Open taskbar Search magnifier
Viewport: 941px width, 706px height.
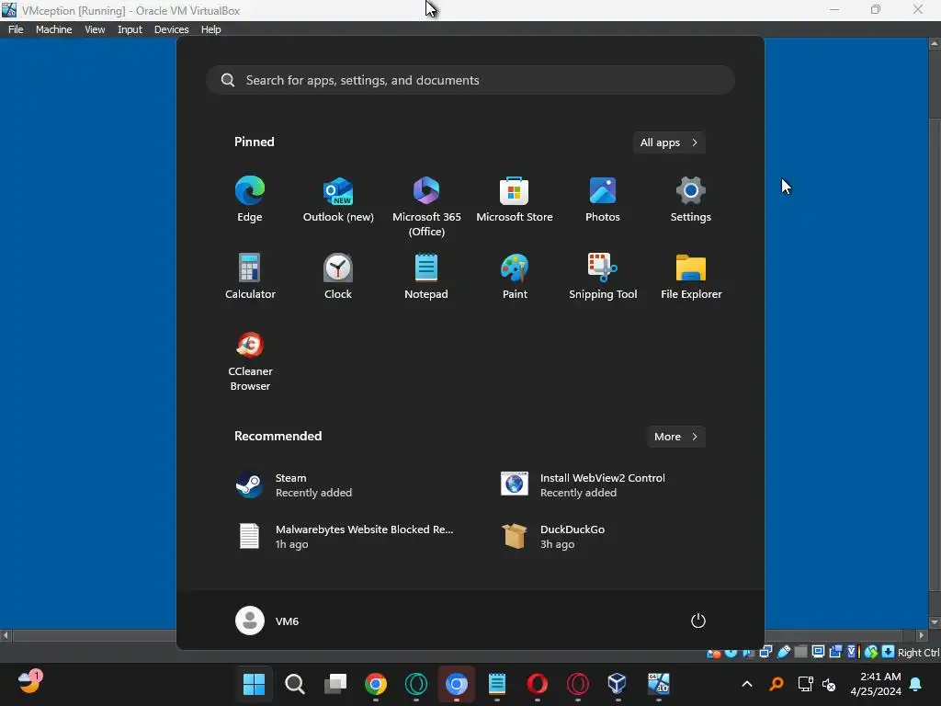[x=295, y=684]
